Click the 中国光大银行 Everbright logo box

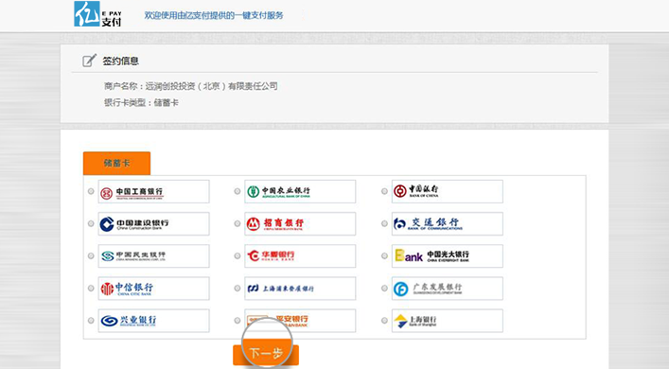[448, 256]
